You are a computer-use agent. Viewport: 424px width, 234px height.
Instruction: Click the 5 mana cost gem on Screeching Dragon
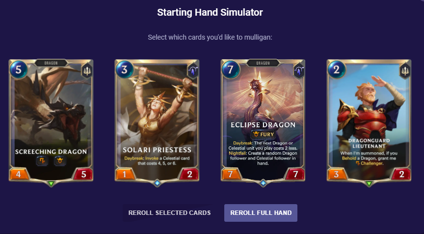coord(18,70)
